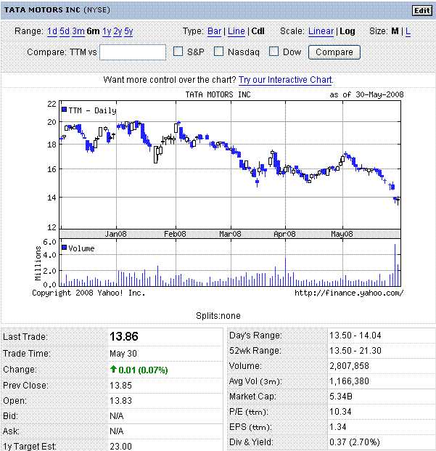436x451 pixels.
Task: Select the 5d range link
Action: point(65,31)
